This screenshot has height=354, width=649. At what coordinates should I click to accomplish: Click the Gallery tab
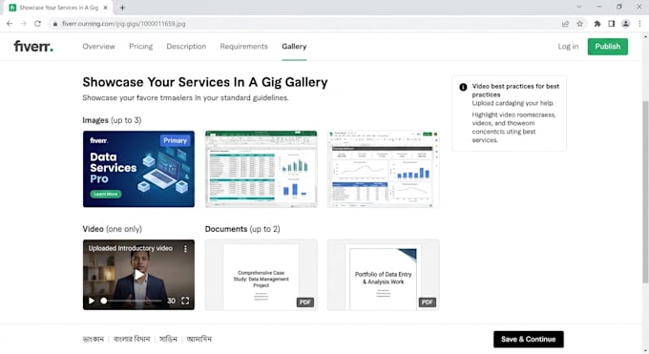click(294, 47)
